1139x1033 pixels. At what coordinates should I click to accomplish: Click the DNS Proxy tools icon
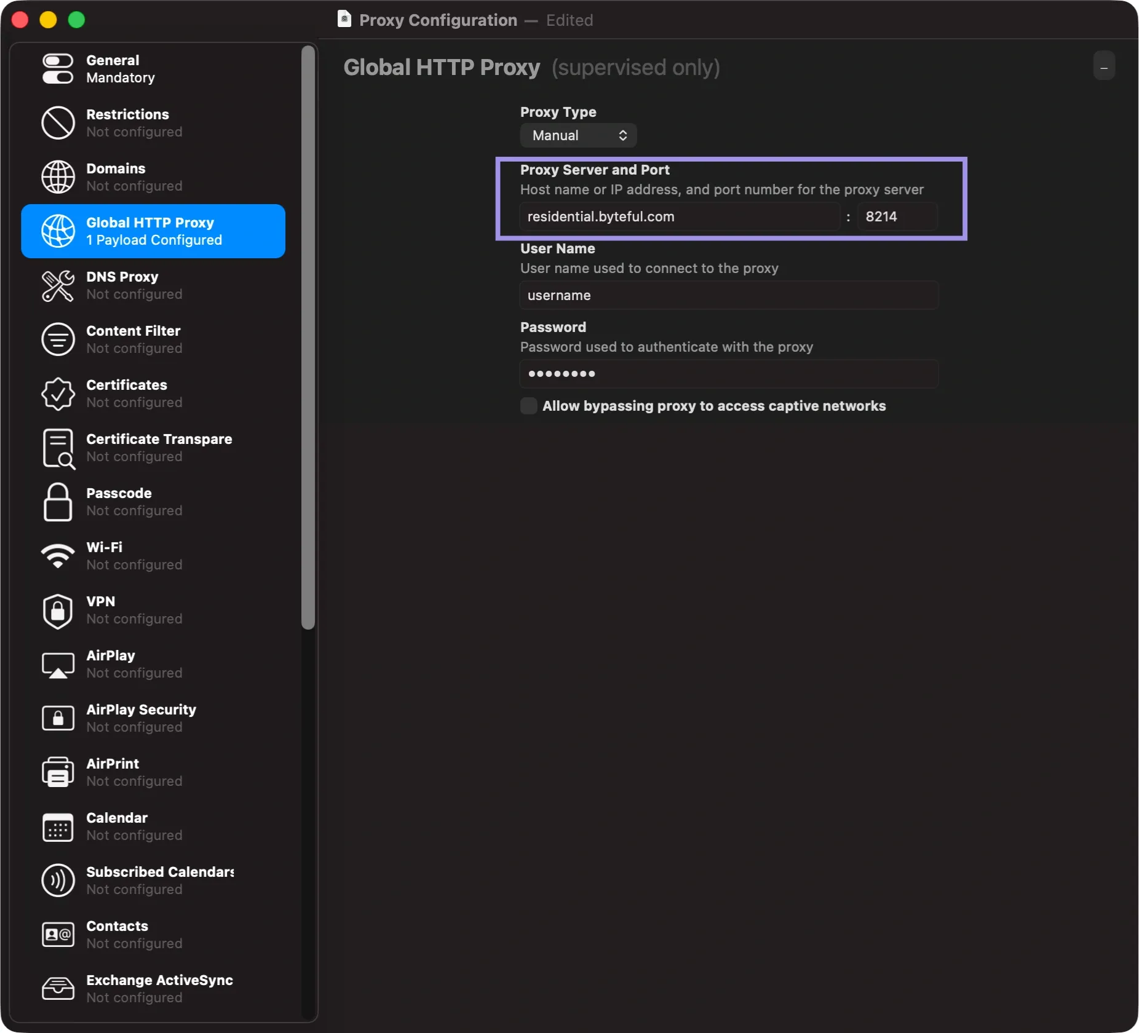(x=58, y=285)
